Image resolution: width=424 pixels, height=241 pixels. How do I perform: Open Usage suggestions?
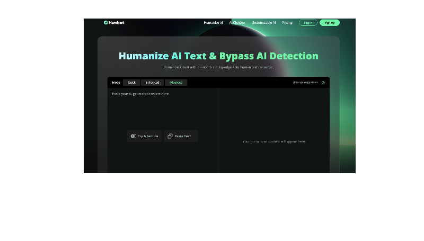point(306,83)
